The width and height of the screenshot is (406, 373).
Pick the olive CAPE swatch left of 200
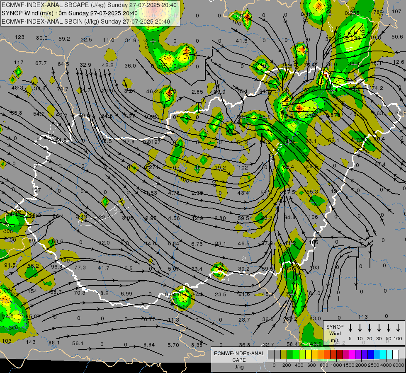(284, 355)
